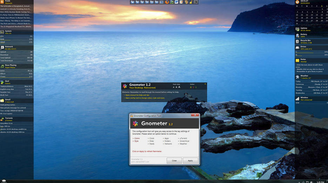Image resolution: width=328 pixels, height=183 pixels.
Task: Open email 'New private message has arrived'
Action: pos(13,108)
